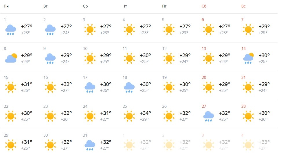Click faded sun icon for next month's day 4
Image resolution: width=281 pixels, height=160 pixels.
coord(248,145)
